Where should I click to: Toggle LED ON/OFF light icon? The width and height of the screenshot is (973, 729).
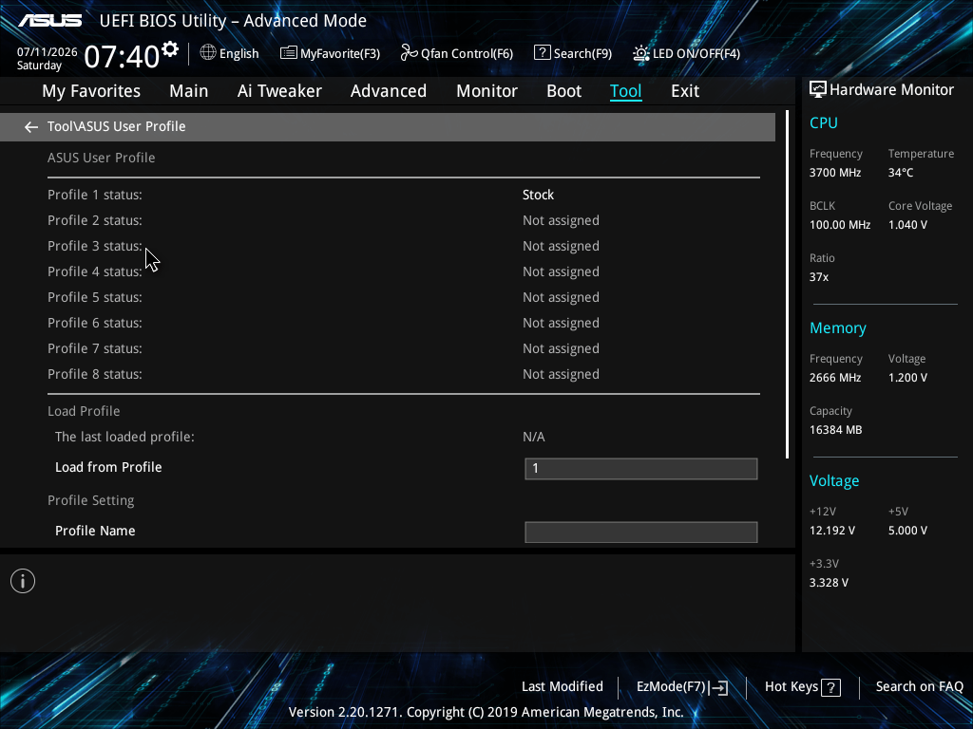point(641,53)
